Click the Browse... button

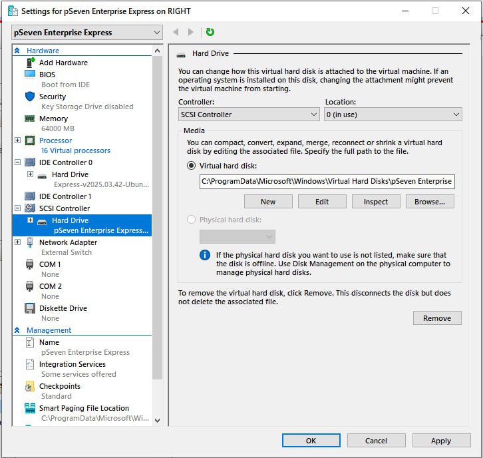coord(429,202)
